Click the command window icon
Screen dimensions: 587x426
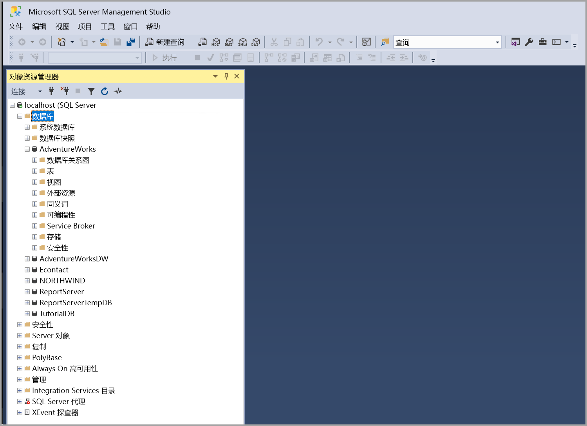click(556, 42)
